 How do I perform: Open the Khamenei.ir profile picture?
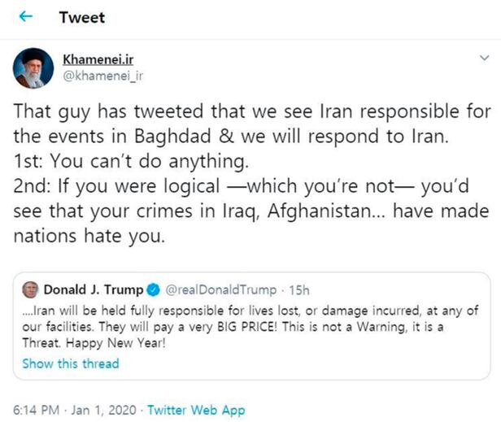33,68
